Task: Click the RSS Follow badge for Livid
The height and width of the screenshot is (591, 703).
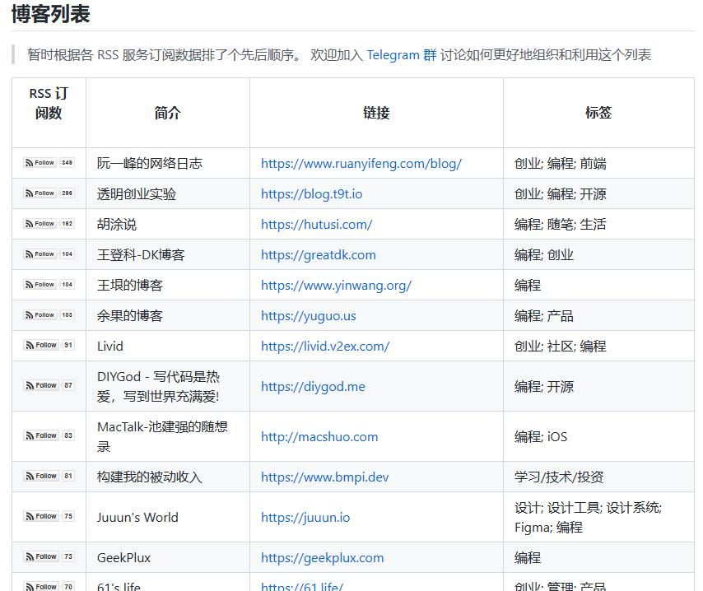Action: [x=49, y=345]
